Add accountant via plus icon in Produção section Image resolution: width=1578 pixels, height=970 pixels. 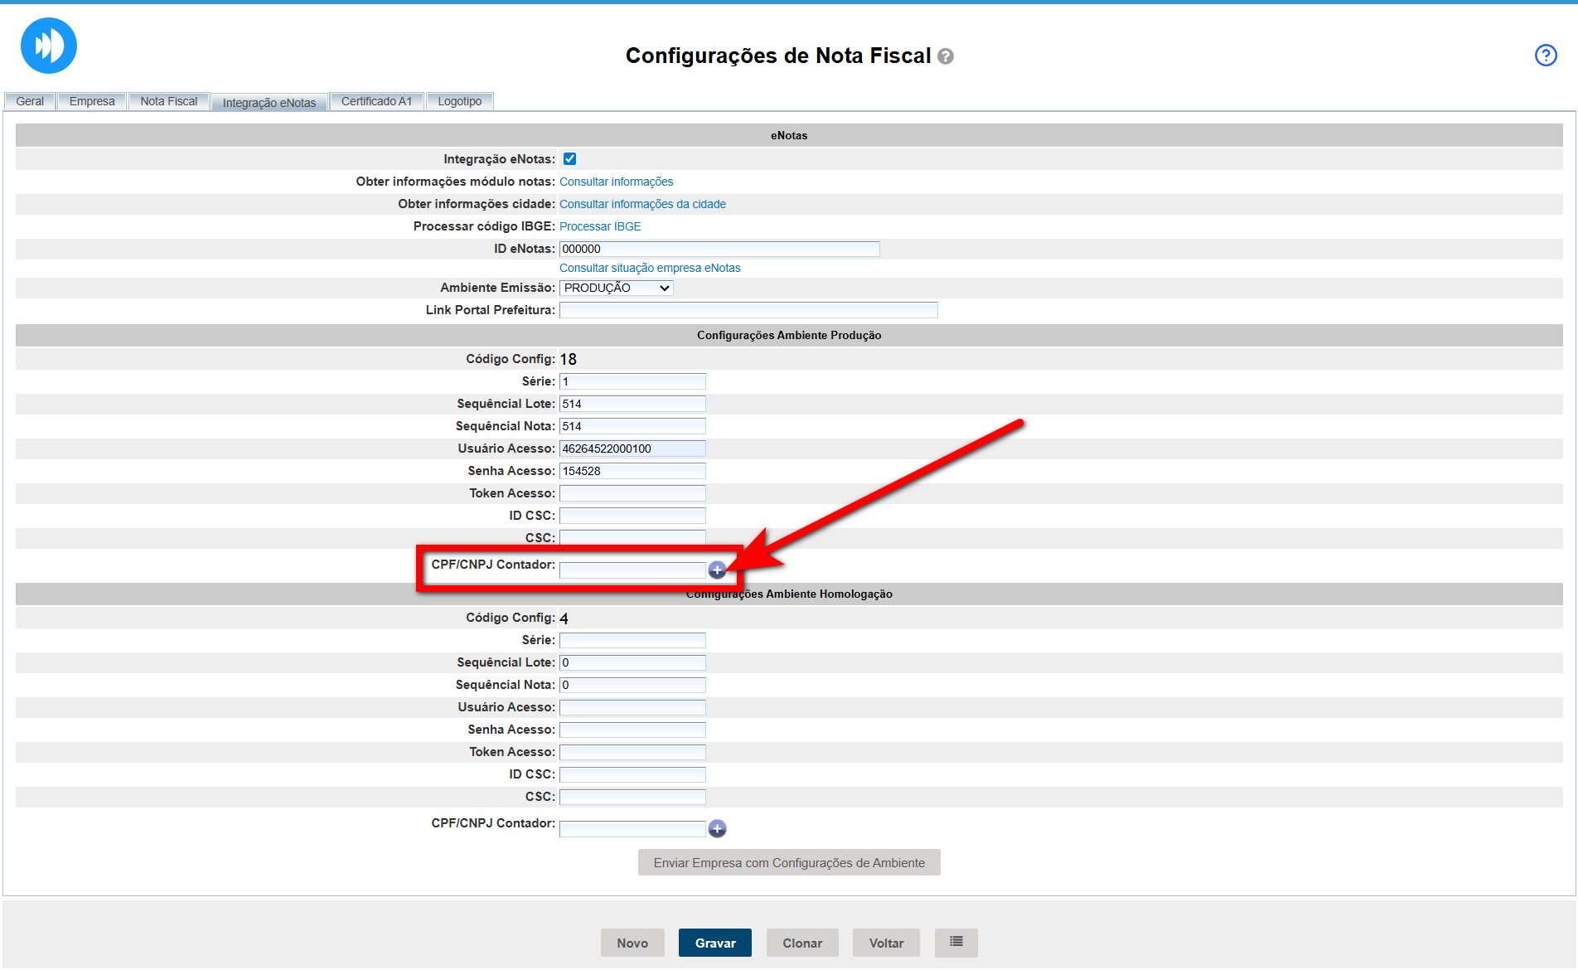pos(717,570)
